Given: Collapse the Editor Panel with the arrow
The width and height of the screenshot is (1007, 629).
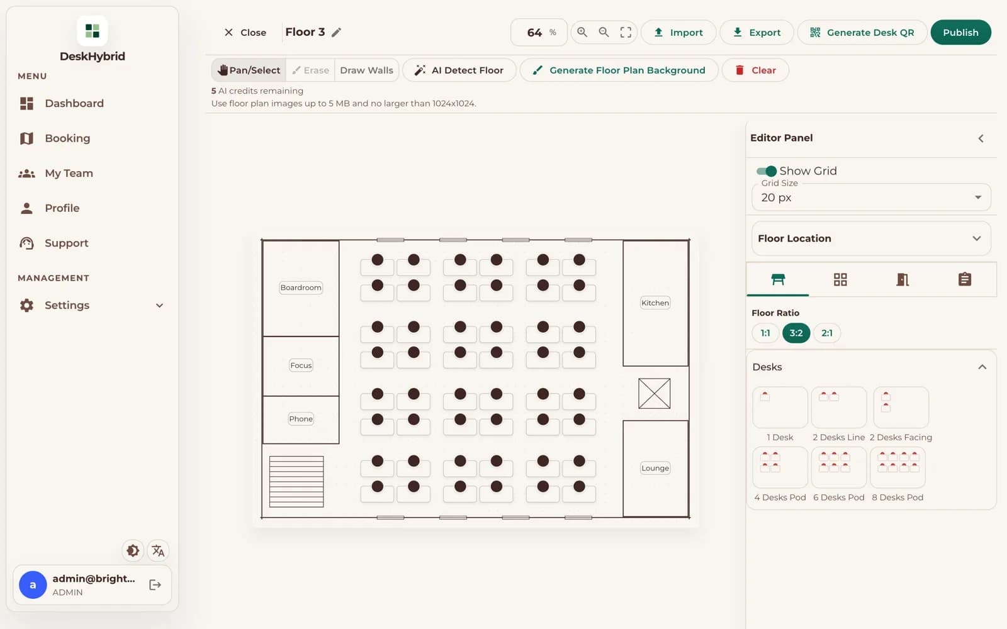Looking at the screenshot, I should (981, 138).
